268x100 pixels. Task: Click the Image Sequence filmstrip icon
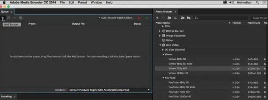[x=164, y=36]
